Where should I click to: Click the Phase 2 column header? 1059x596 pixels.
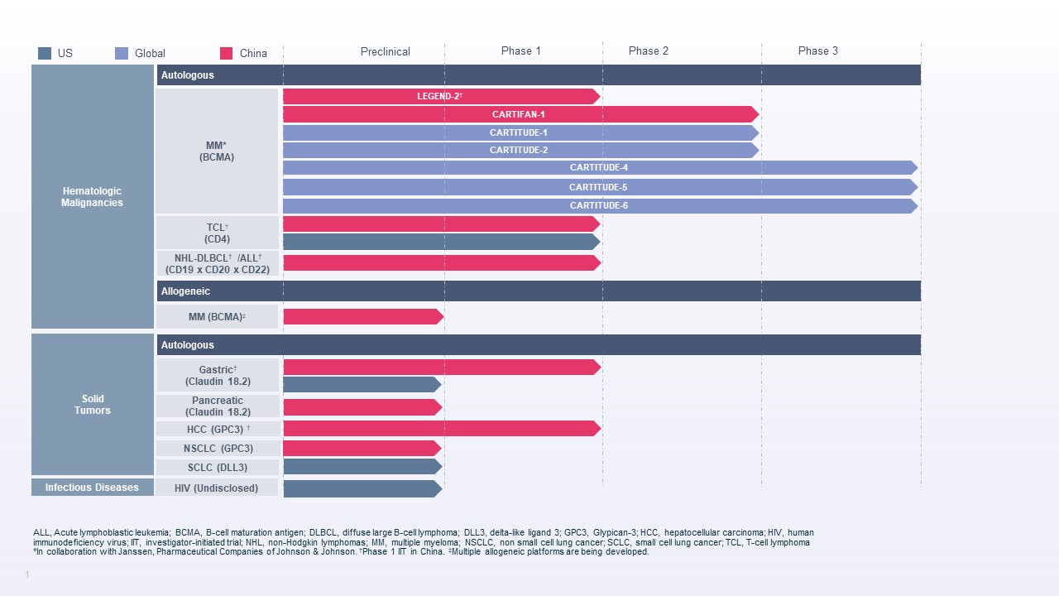click(648, 50)
